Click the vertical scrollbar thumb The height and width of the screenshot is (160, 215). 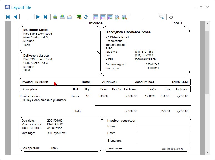207,62
